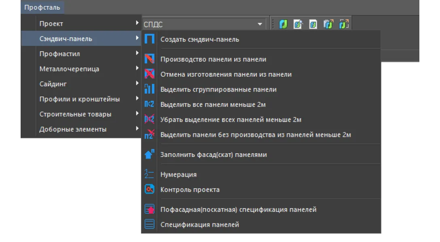Screen dimensions: 440x242
Task: Click the Отмена изготовления панели icon
Action: (x=150, y=74)
